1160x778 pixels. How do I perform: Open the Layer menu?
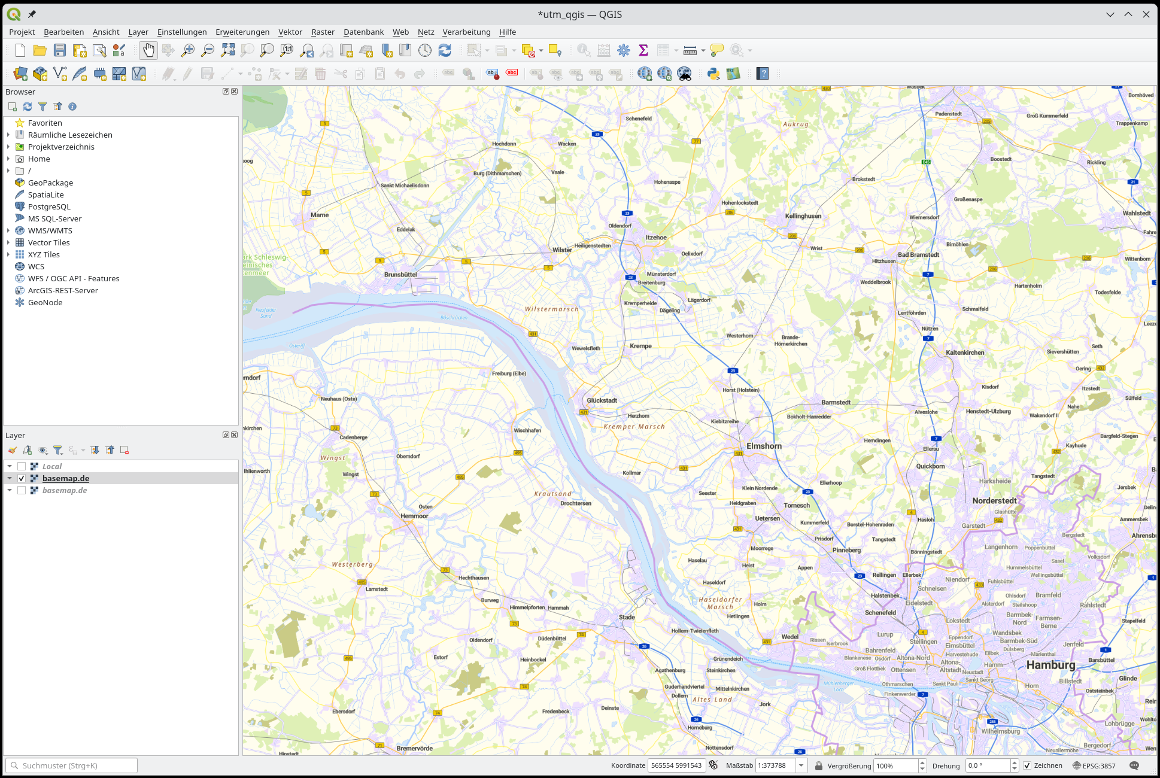tap(138, 32)
